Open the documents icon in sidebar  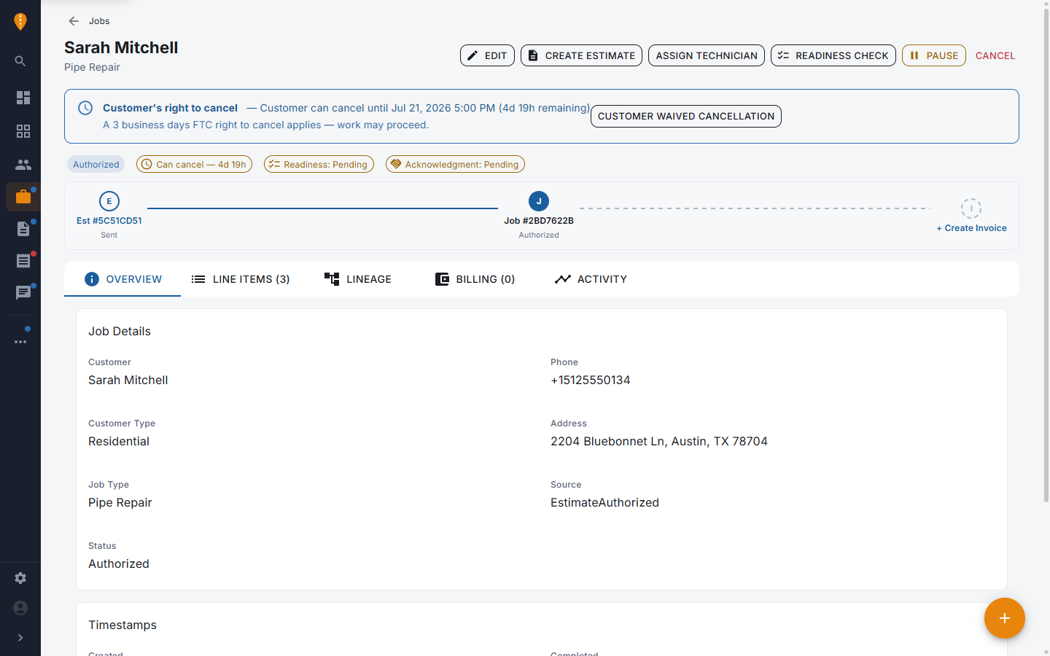23,229
